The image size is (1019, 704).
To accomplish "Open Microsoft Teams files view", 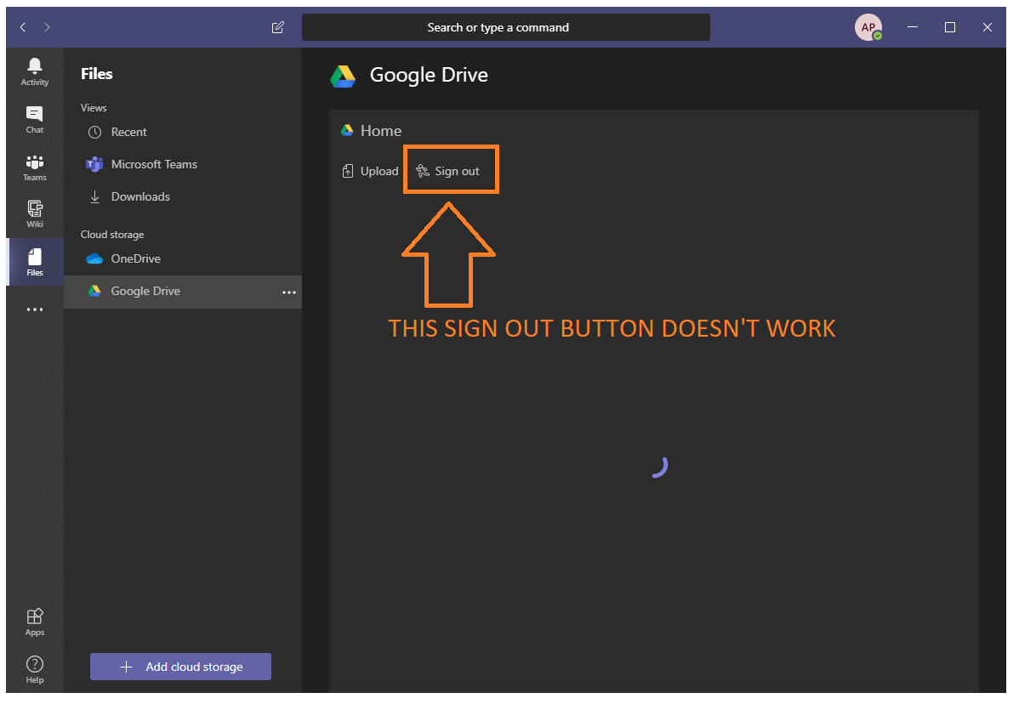I will [183, 164].
